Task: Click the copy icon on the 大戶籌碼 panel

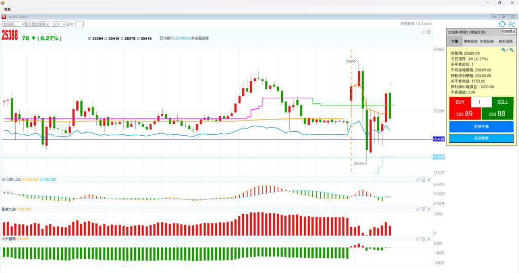Action: point(423,239)
